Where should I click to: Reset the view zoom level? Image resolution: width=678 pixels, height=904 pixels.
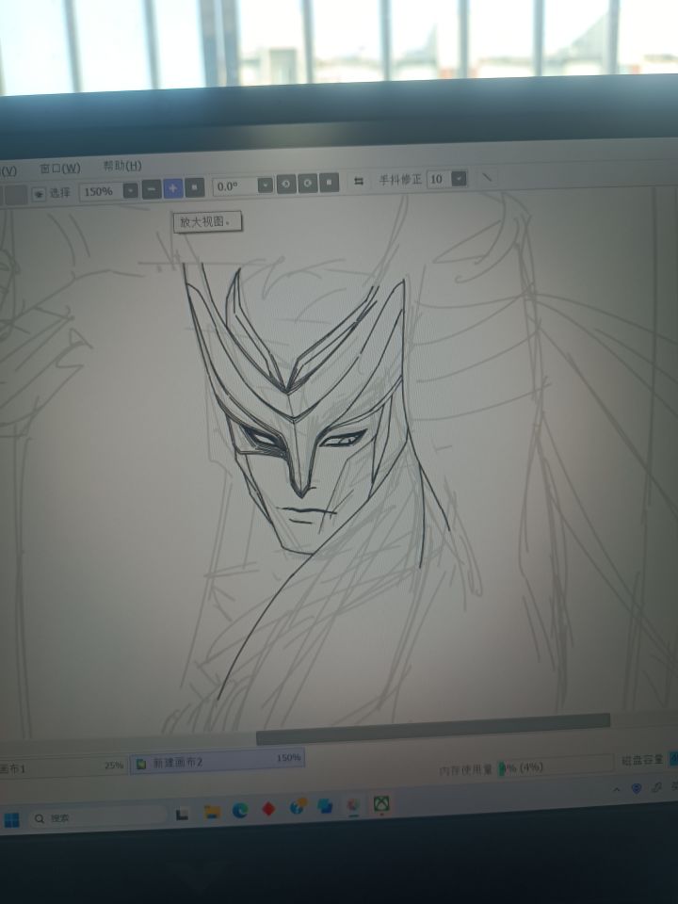[x=195, y=188]
